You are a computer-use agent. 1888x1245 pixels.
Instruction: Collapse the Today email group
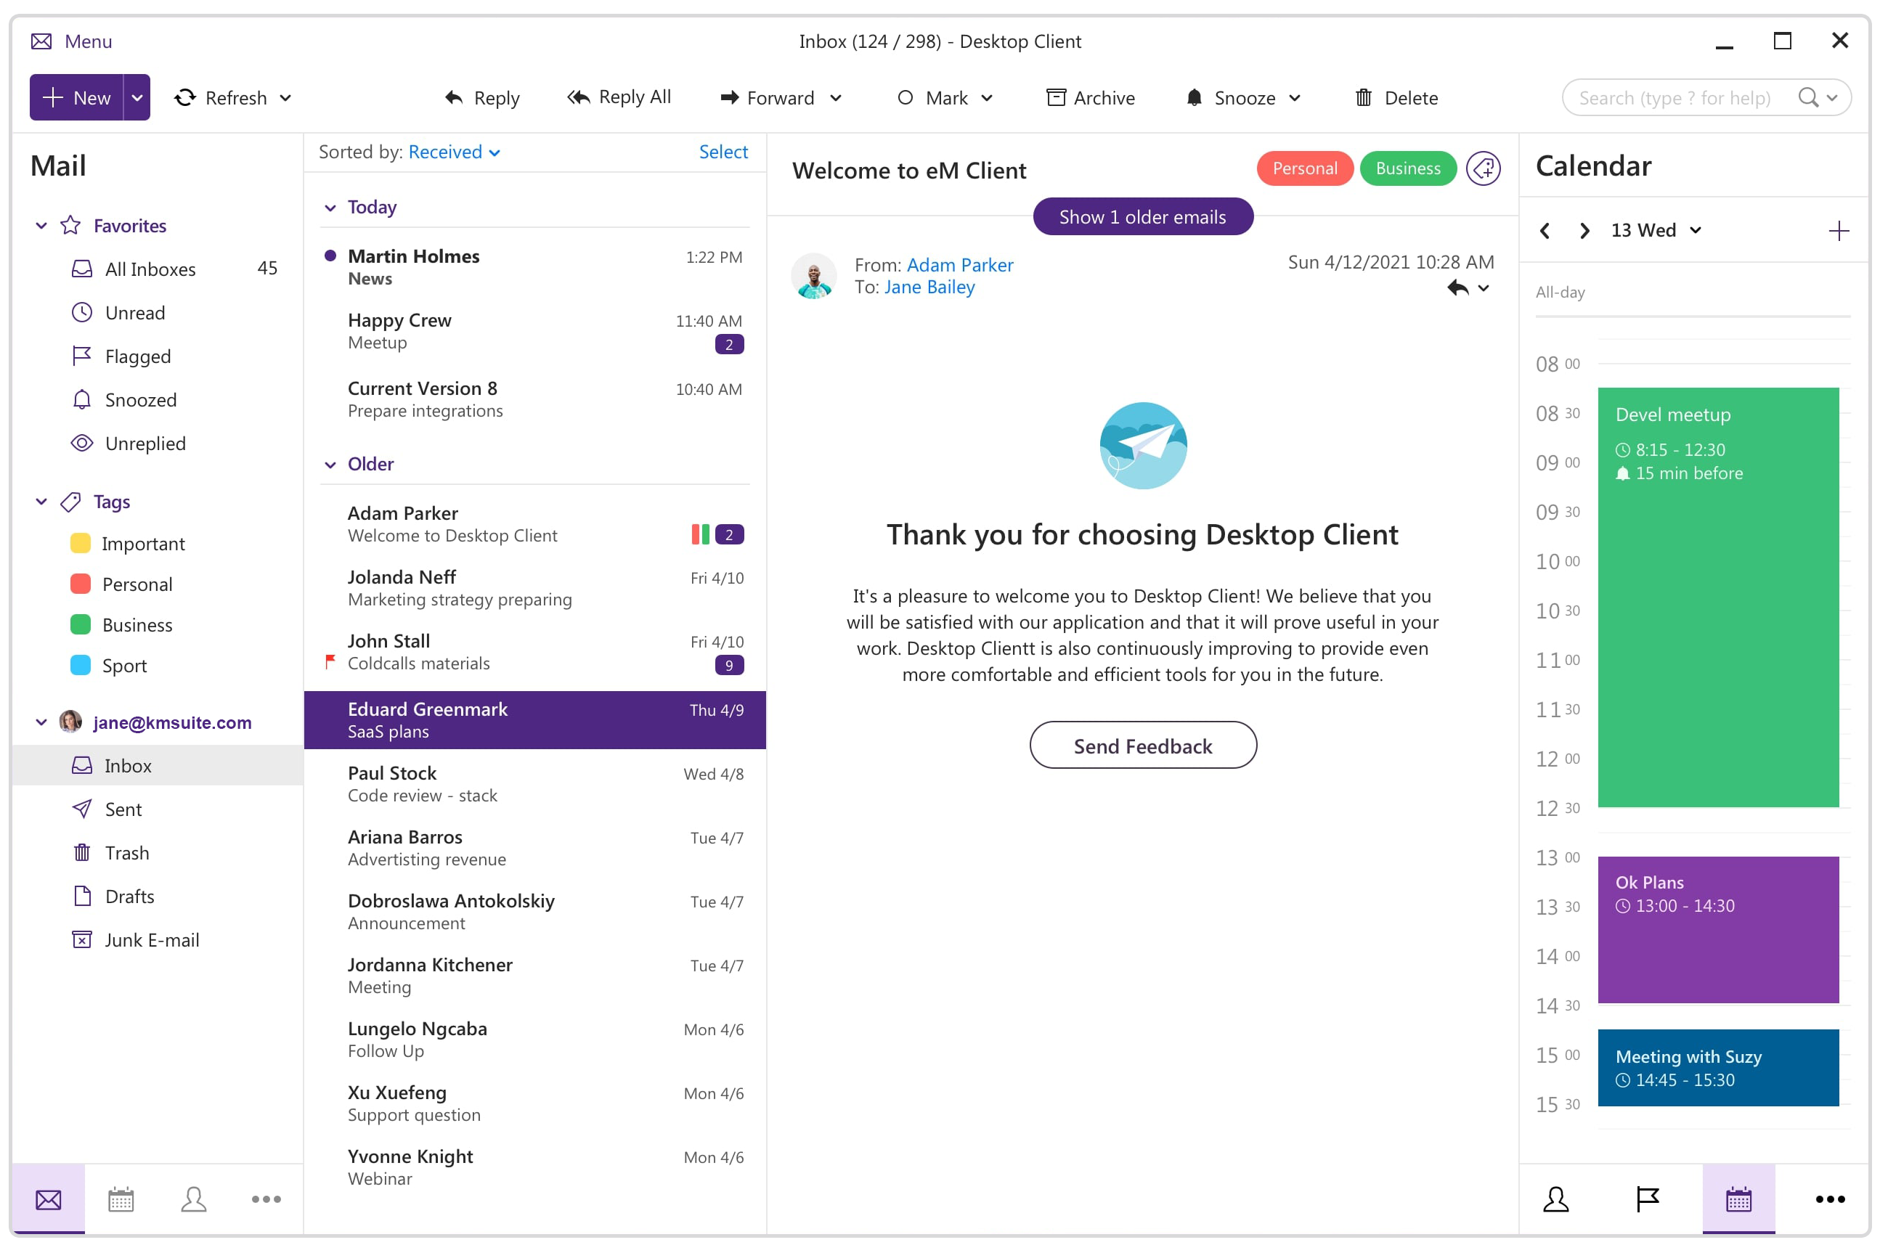tap(330, 208)
